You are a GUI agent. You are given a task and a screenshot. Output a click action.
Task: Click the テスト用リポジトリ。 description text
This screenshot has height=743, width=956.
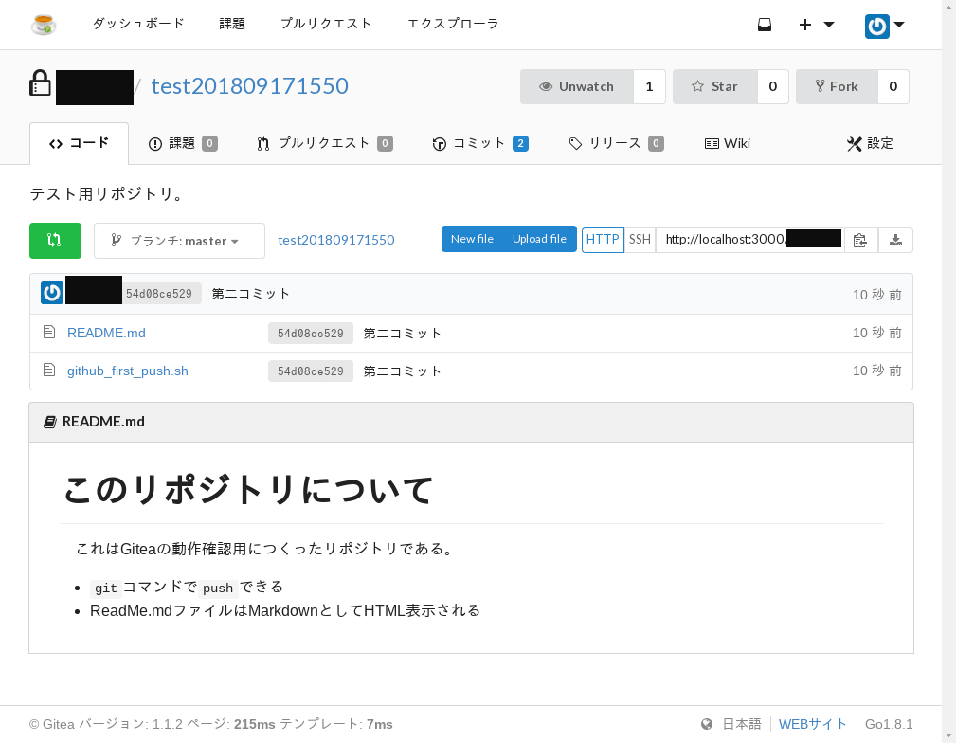coord(107,194)
